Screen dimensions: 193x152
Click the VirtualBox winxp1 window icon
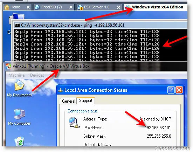[8, 66]
